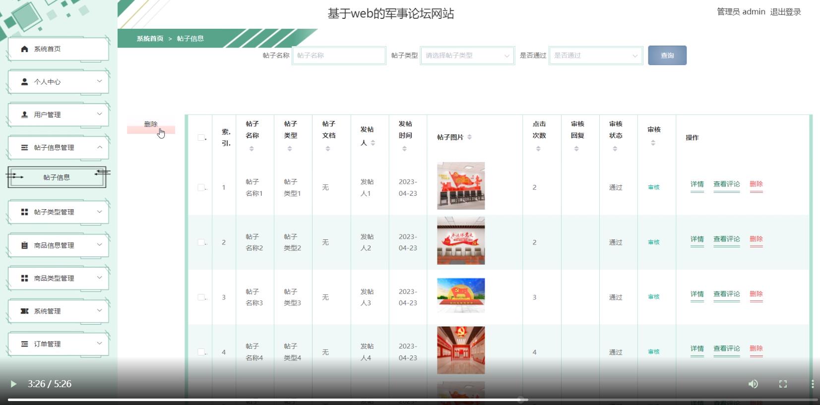Click 管理员 admin account label
This screenshot has width=820, height=405.
pos(741,12)
